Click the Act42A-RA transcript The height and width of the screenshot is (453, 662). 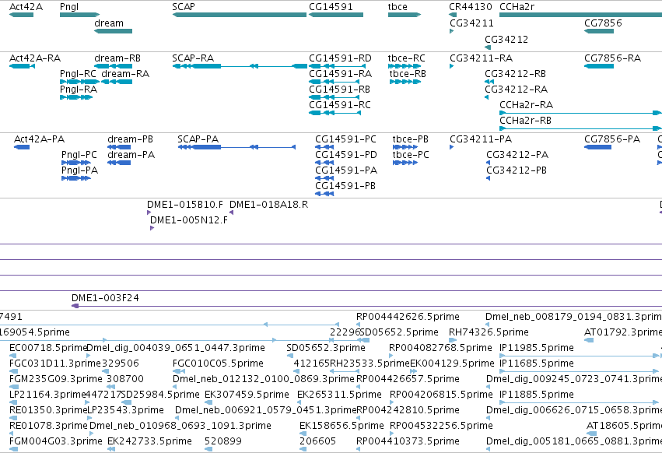pyautogui.click(x=22, y=66)
